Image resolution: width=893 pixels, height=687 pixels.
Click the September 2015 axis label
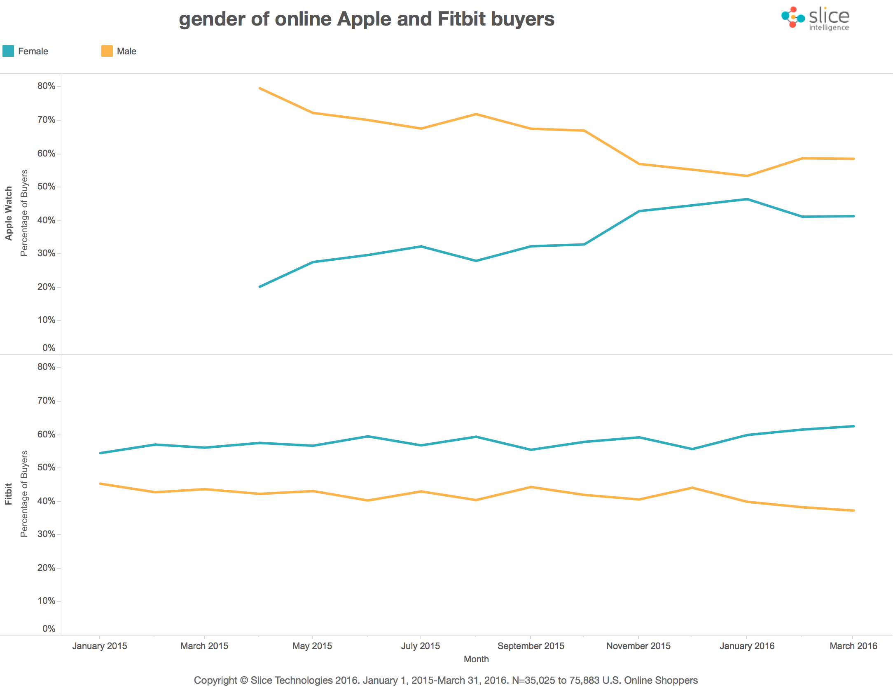(531, 646)
